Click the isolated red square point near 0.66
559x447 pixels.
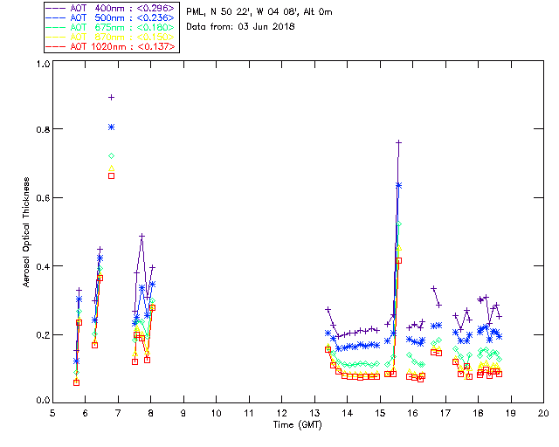point(111,175)
